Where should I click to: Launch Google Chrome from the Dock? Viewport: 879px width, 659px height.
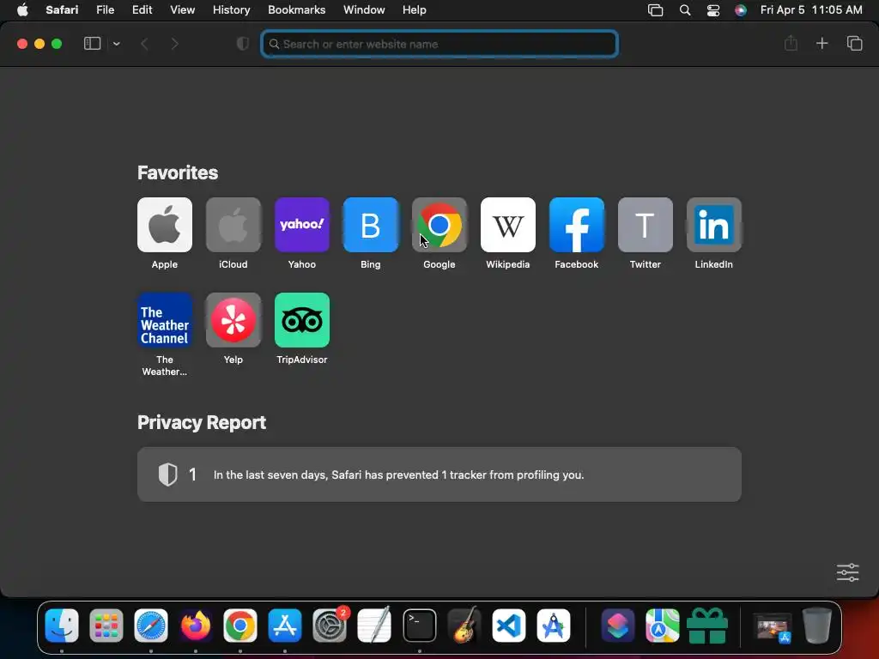(240, 626)
